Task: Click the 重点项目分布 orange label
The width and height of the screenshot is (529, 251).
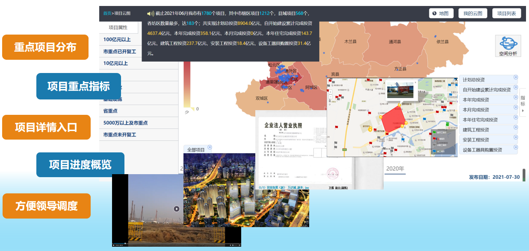Action: (45, 47)
